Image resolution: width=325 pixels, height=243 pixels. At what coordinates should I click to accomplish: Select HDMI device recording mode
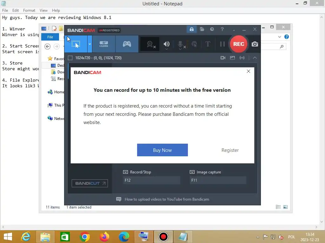coord(104,44)
